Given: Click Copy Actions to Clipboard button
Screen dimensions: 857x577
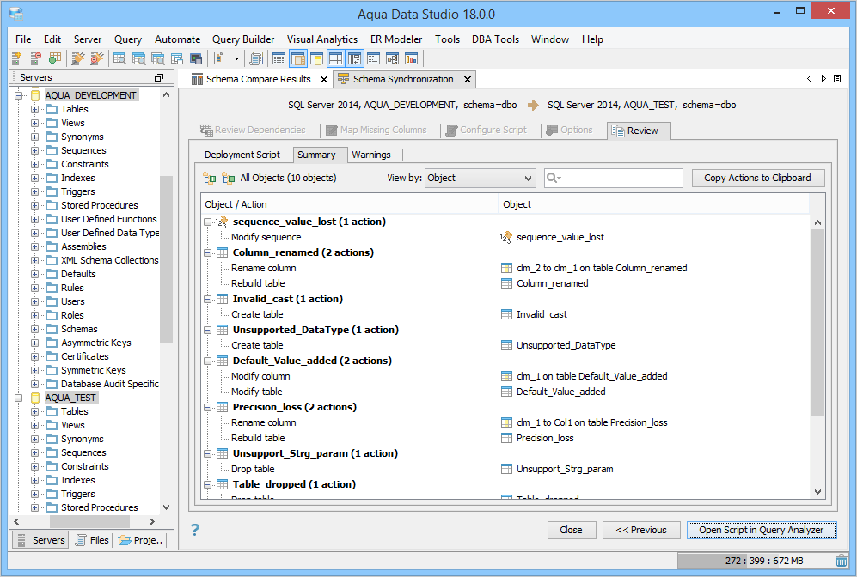Looking at the screenshot, I should coord(757,178).
